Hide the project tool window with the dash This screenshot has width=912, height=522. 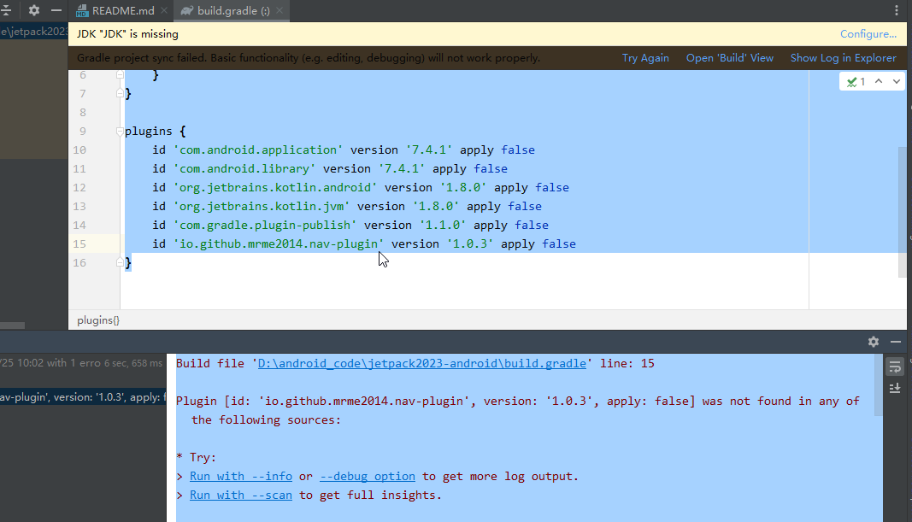(56, 10)
